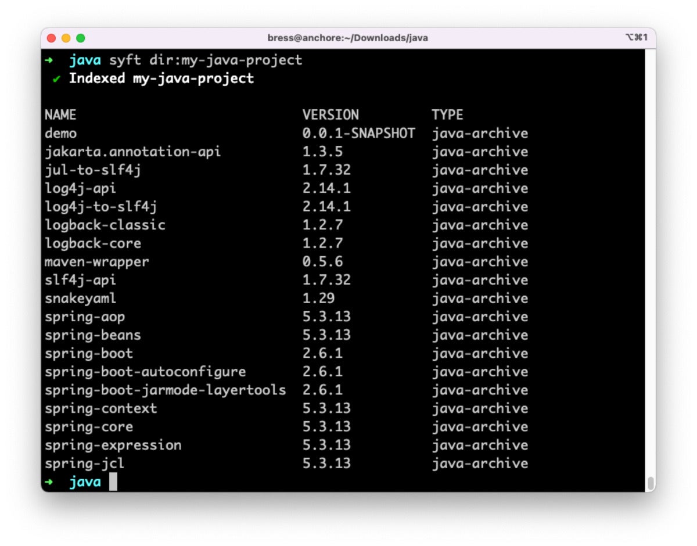Image resolution: width=697 pixels, height=546 pixels.
Task: Click the version 2.6.1 in spring-boot-autoconfigure row
Action: (322, 372)
